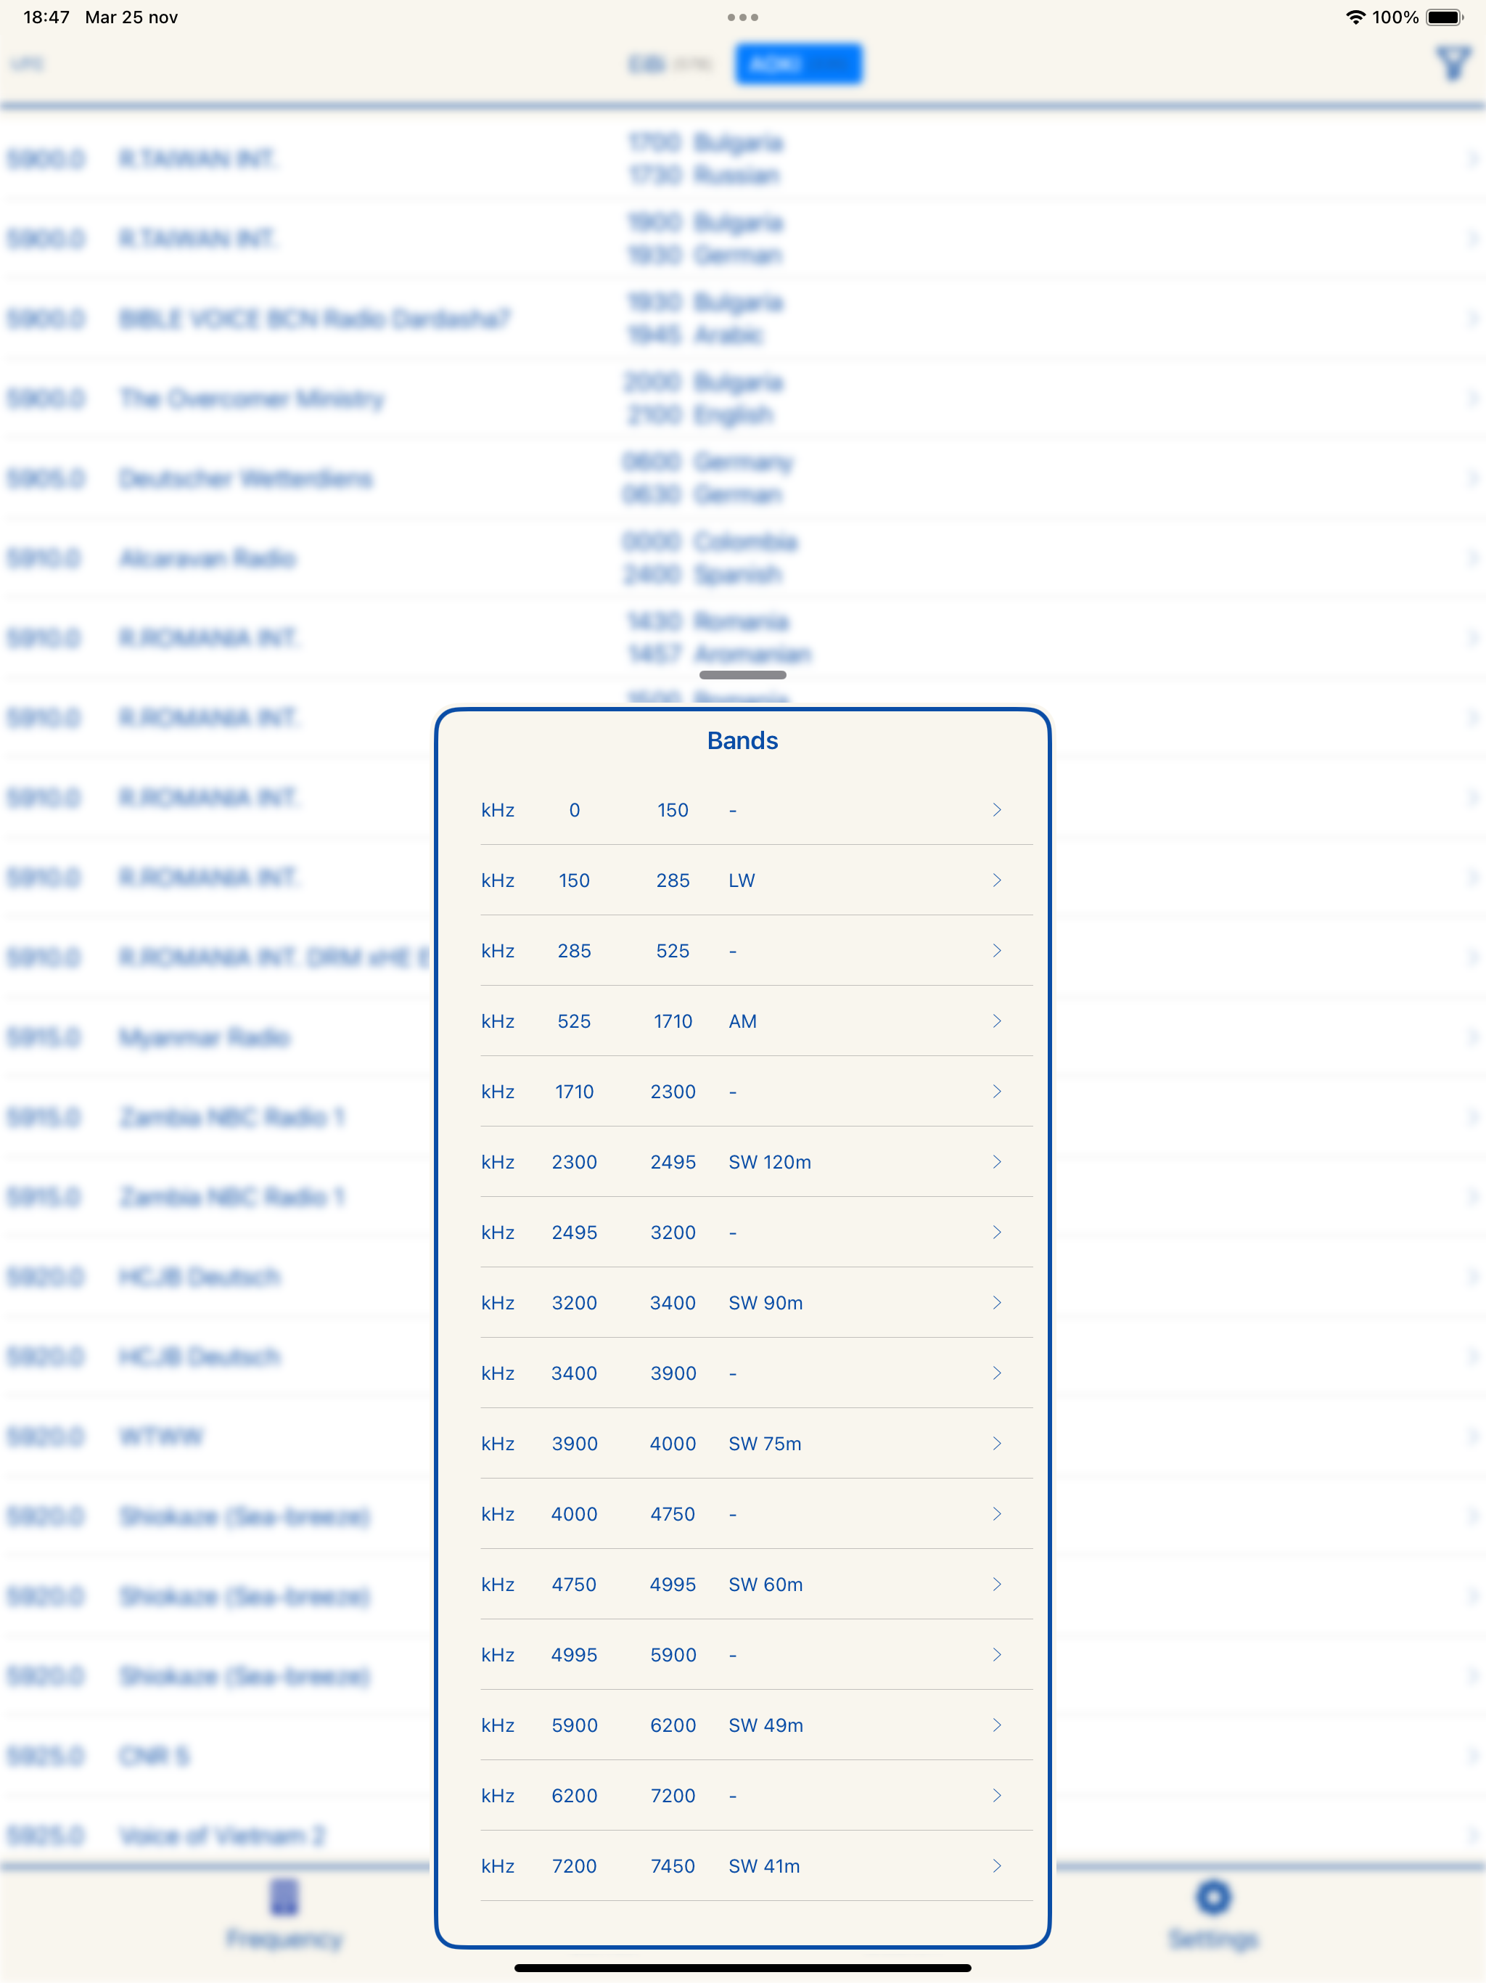Open the 2495 to 3200 kHz band chevron

pos(997,1232)
